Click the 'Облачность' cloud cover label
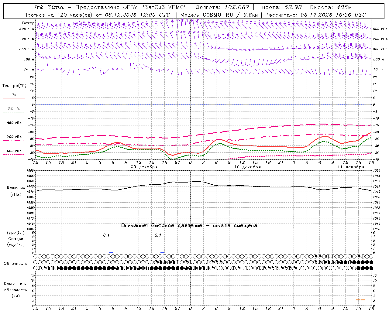The image size is (389, 311). 15,264
